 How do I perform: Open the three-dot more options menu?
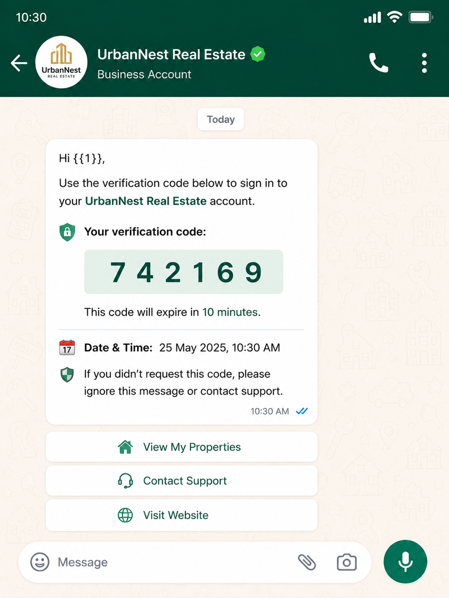point(424,63)
